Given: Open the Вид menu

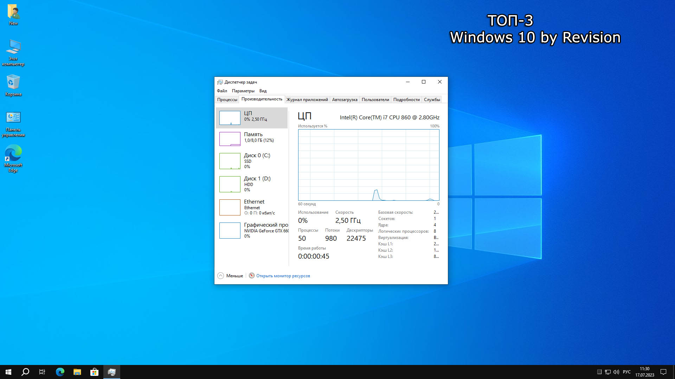Looking at the screenshot, I should pos(263,91).
